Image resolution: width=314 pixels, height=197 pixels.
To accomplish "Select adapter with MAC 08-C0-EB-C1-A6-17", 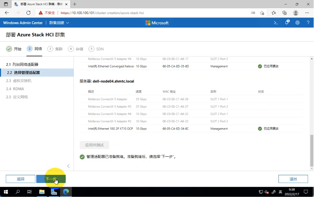I will (192, 59).
